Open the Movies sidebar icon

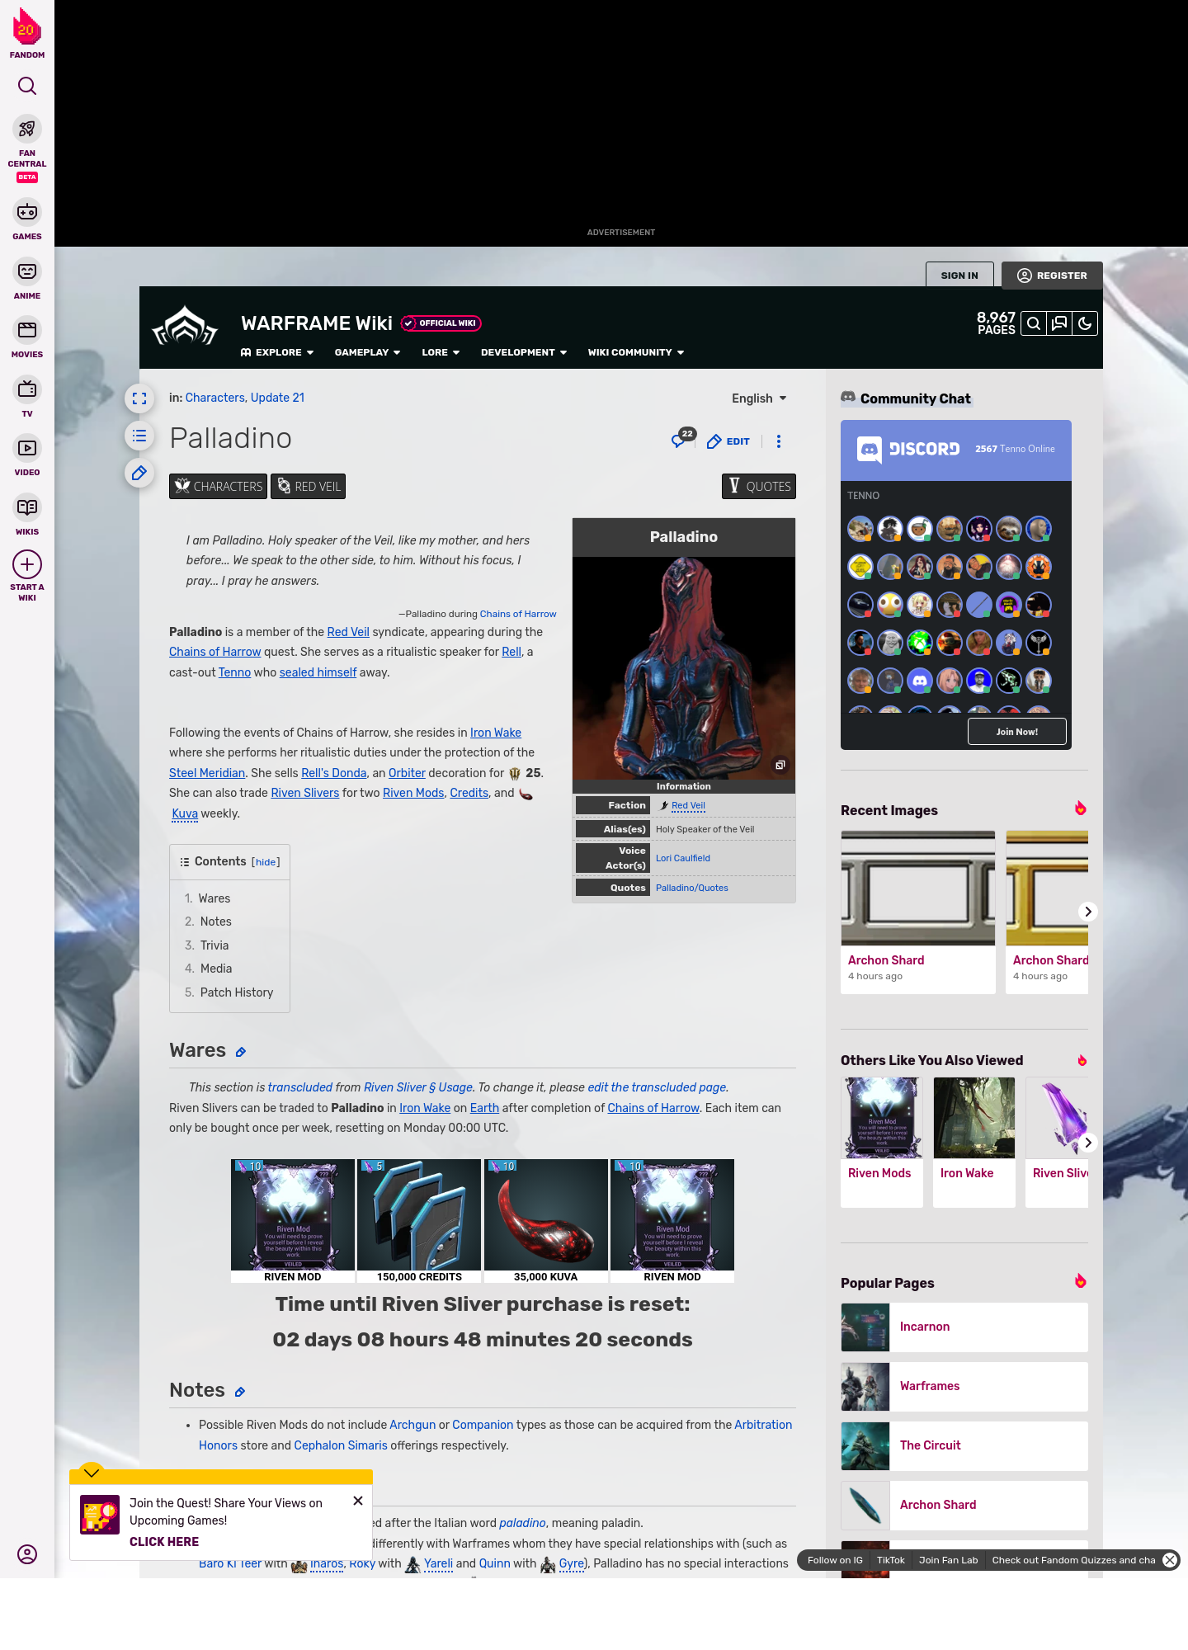coord(27,330)
